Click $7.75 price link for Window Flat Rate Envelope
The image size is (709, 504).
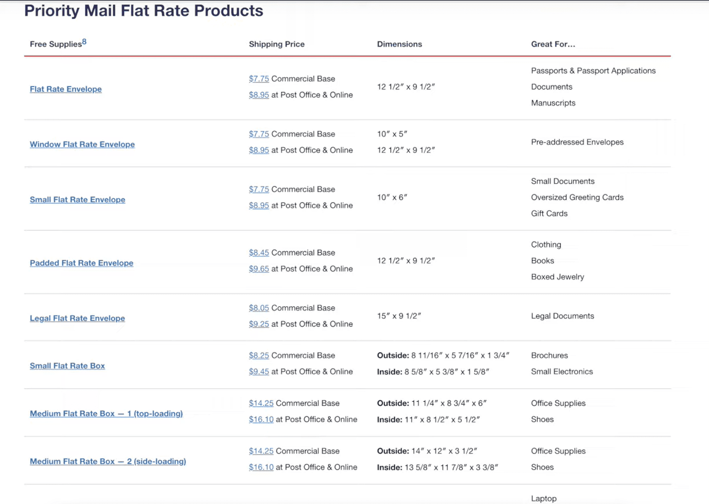point(259,133)
